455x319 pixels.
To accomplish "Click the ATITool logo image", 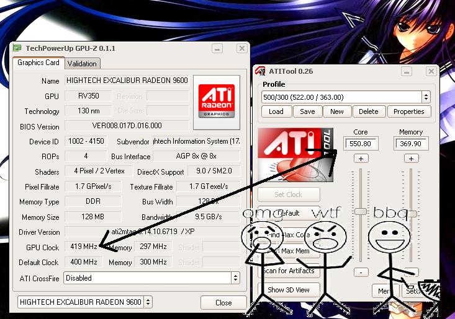I will click(x=295, y=155).
